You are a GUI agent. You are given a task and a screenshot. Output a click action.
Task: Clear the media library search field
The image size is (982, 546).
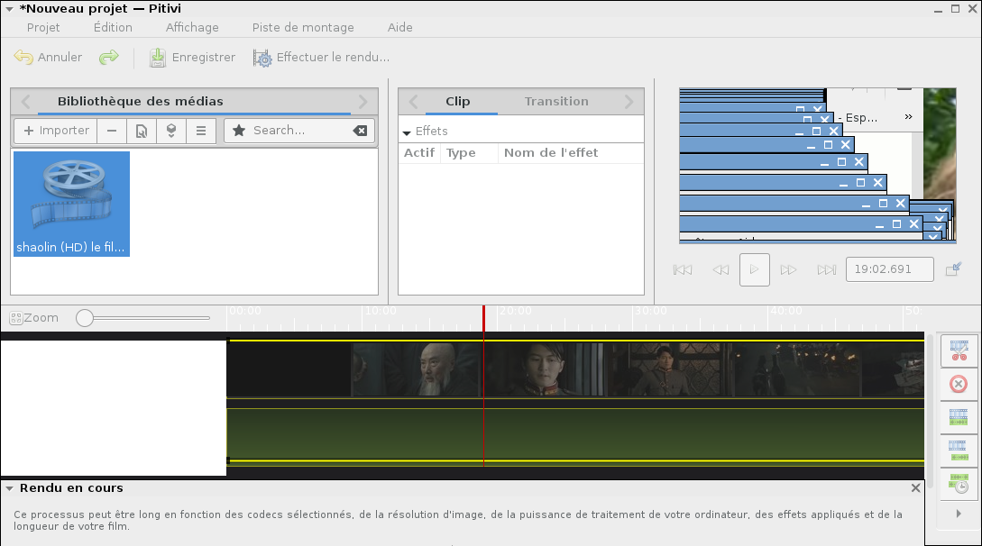click(x=360, y=131)
